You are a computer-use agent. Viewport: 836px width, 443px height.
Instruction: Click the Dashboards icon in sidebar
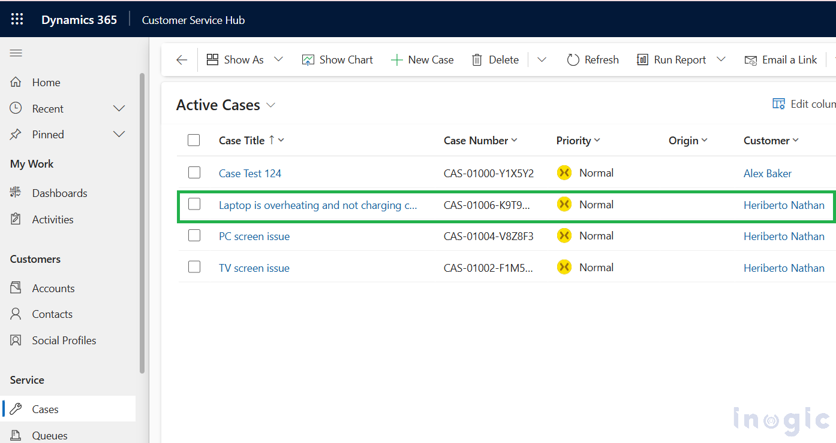click(x=16, y=193)
